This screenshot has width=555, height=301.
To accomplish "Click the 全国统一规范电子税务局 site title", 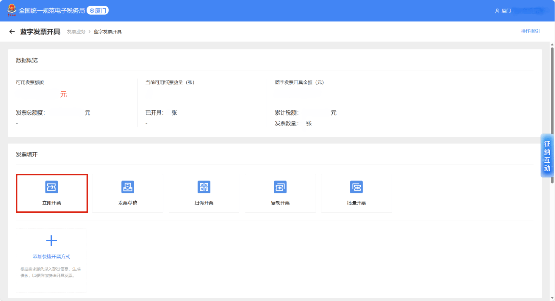I will click(x=51, y=11).
